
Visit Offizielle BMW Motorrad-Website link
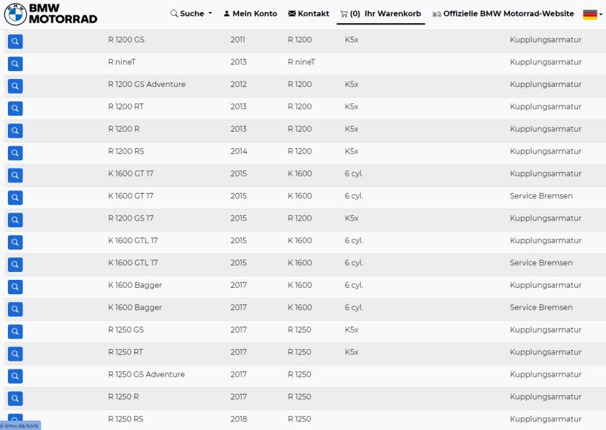point(503,14)
